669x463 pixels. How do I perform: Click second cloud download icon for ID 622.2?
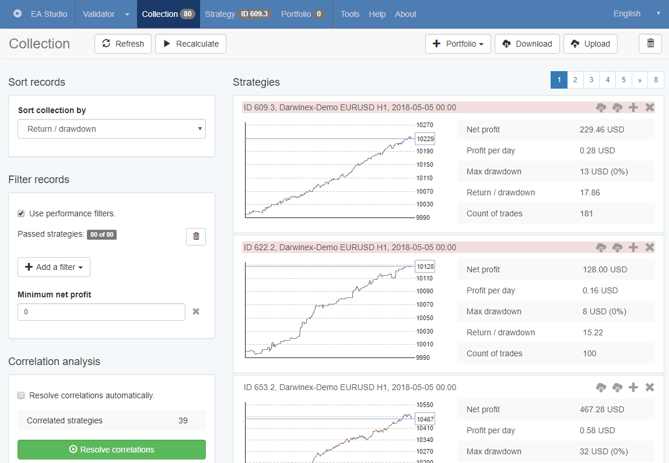pos(617,247)
